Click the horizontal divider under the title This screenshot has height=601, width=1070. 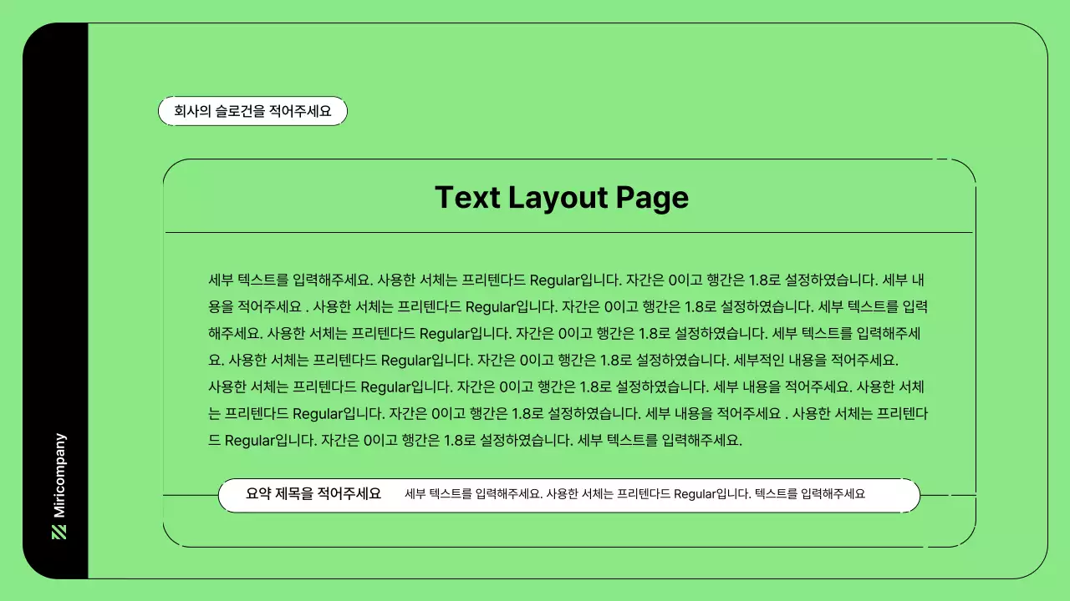[570, 232]
